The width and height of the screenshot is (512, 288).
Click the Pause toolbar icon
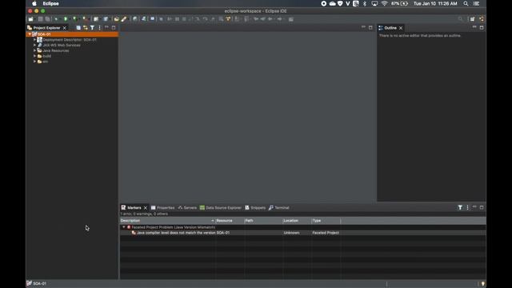pyautogui.click(x=177, y=19)
